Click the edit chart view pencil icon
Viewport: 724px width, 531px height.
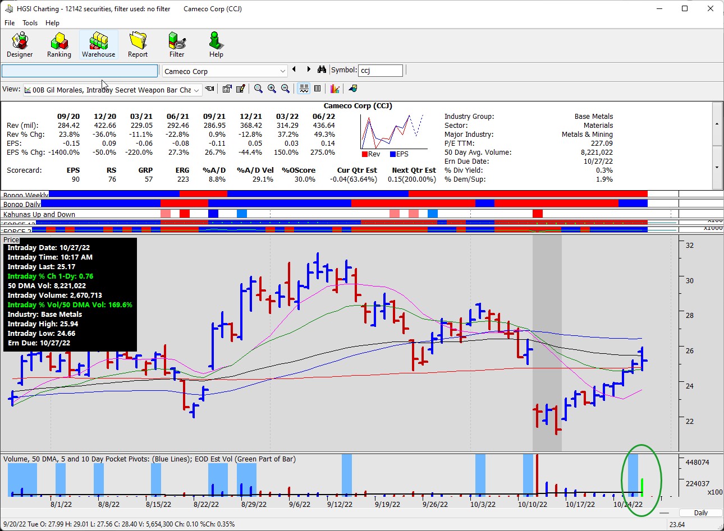pos(241,89)
